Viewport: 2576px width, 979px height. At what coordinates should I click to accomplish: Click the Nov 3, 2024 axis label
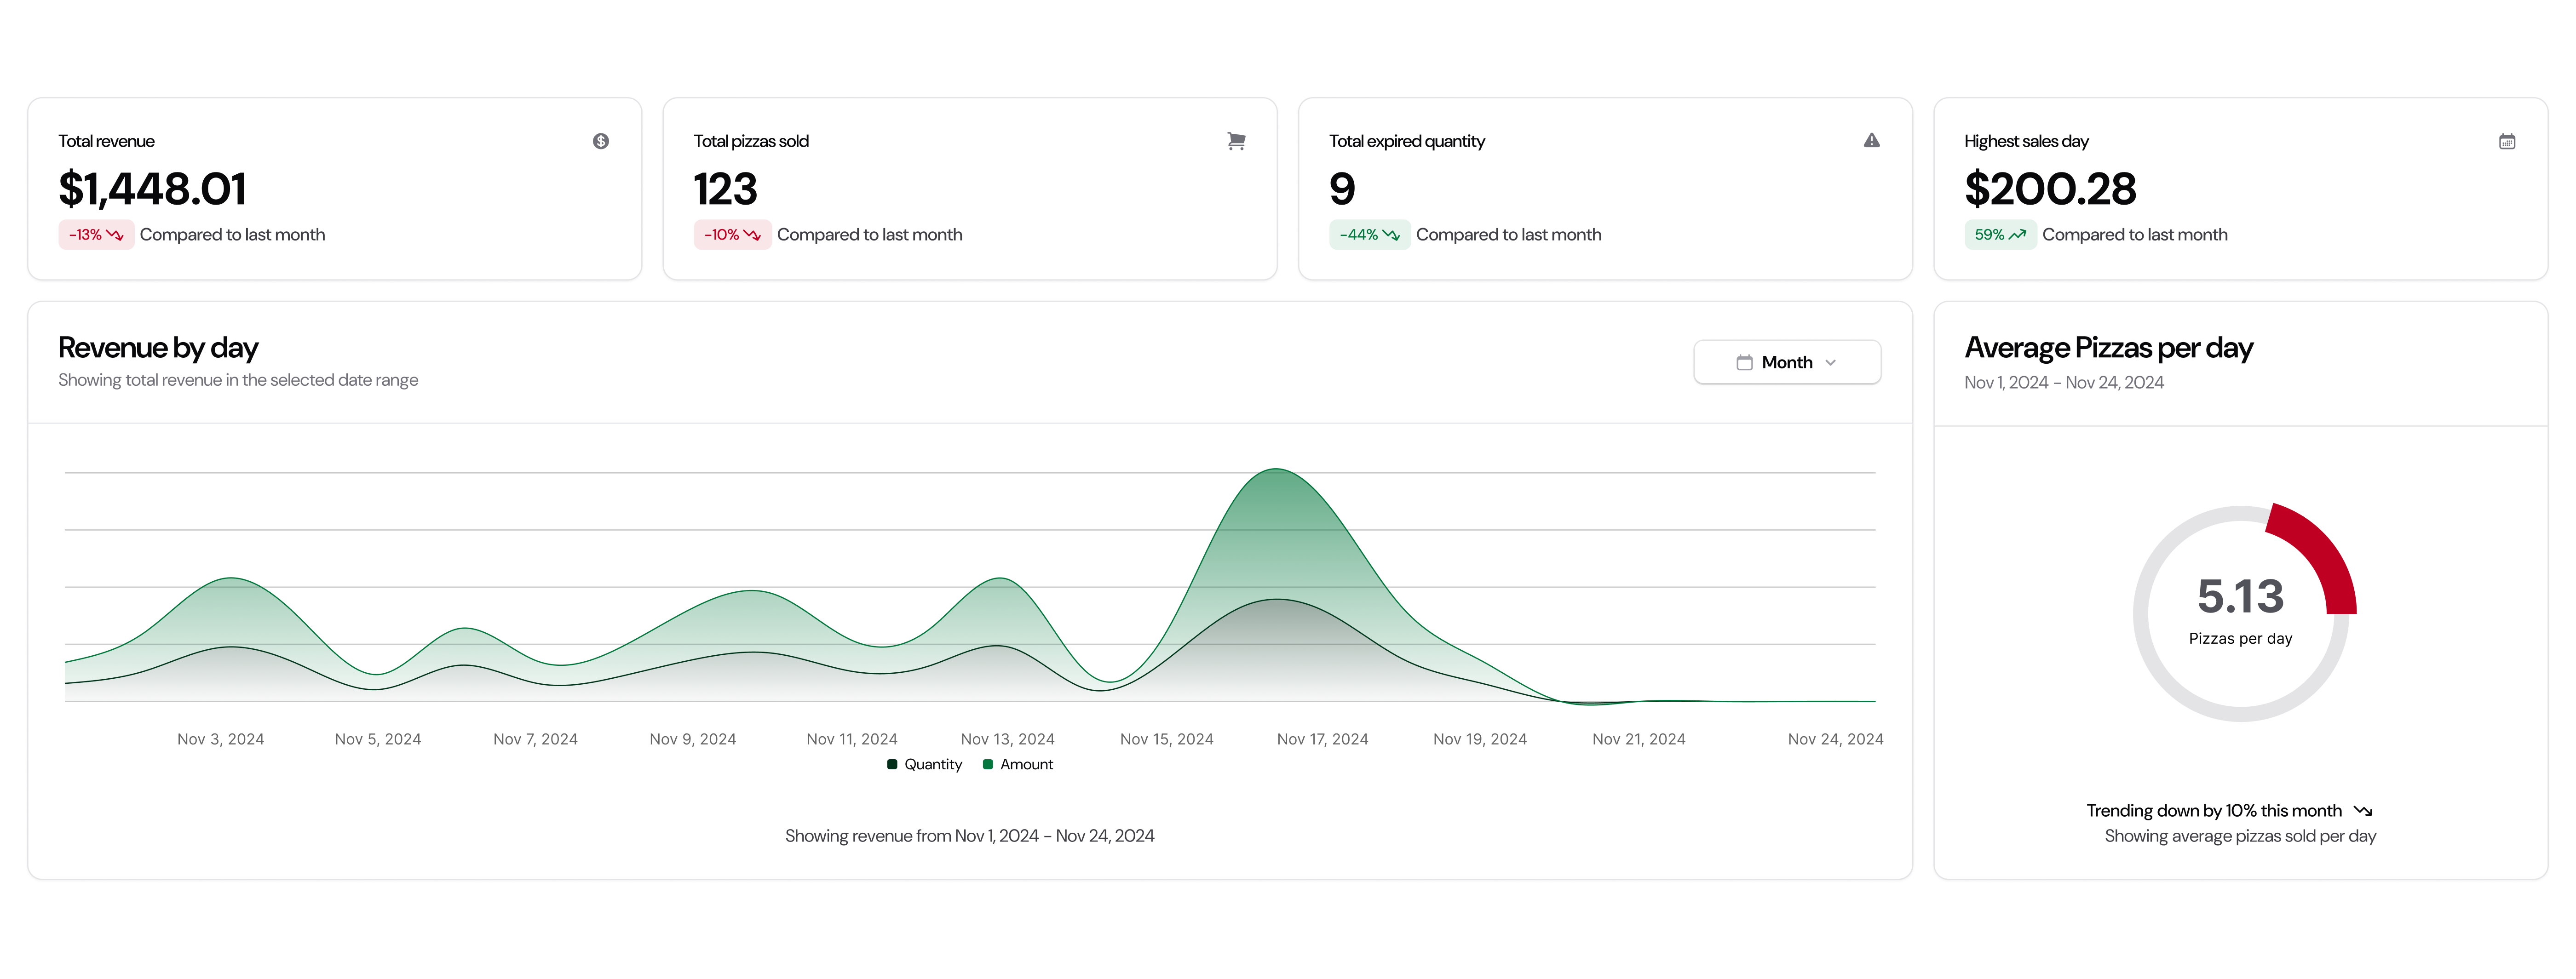(220, 739)
